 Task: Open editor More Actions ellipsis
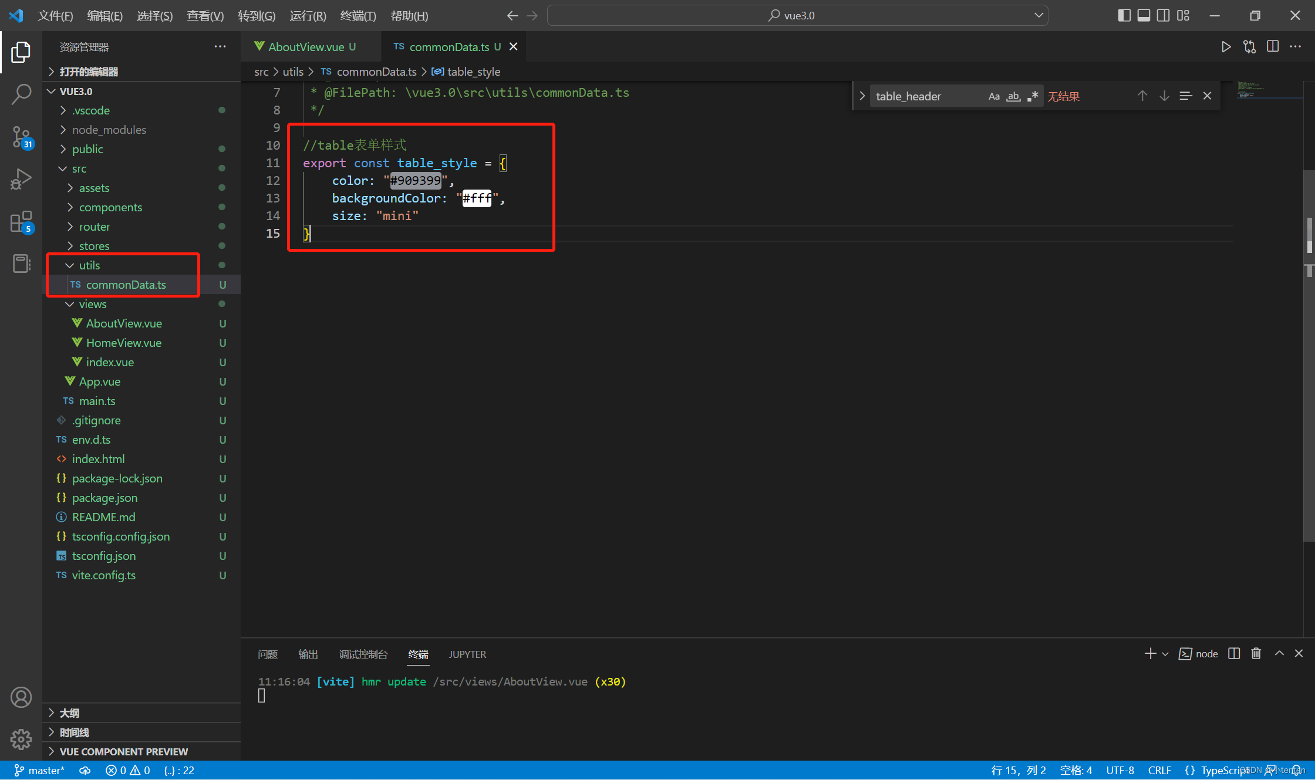tap(1295, 47)
